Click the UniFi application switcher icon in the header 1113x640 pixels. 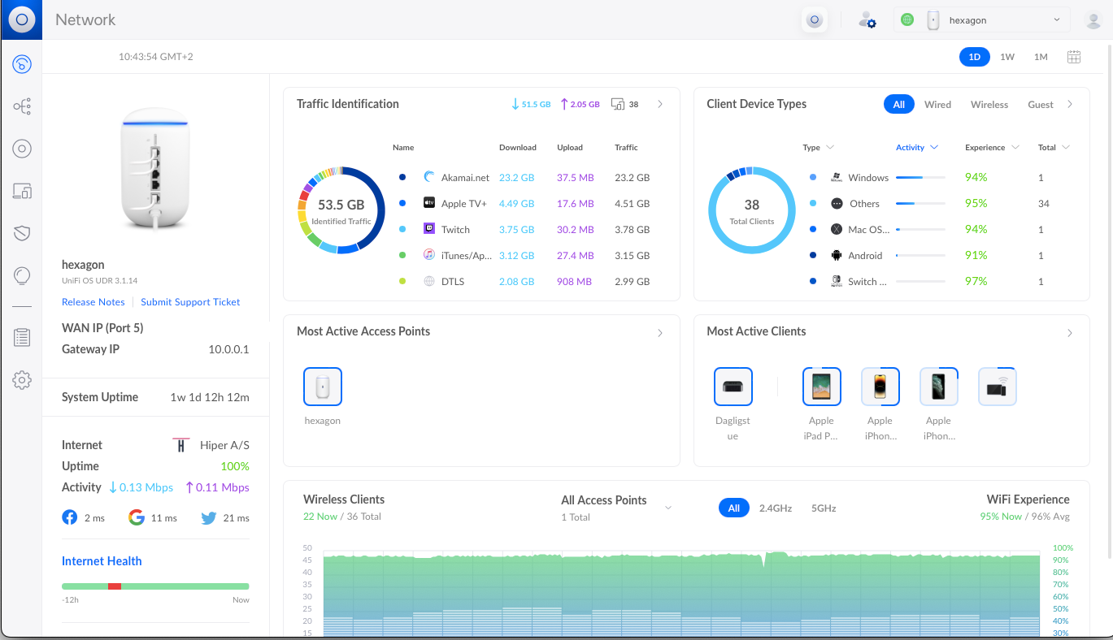click(815, 19)
